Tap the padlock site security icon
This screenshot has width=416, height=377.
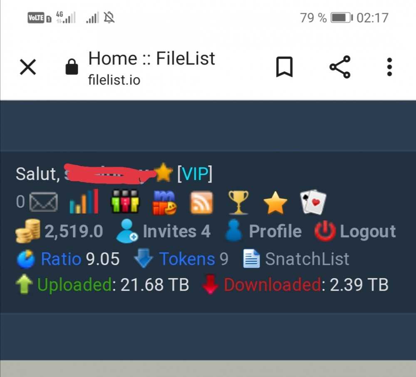pyautogui.click(x=72, y=67)
